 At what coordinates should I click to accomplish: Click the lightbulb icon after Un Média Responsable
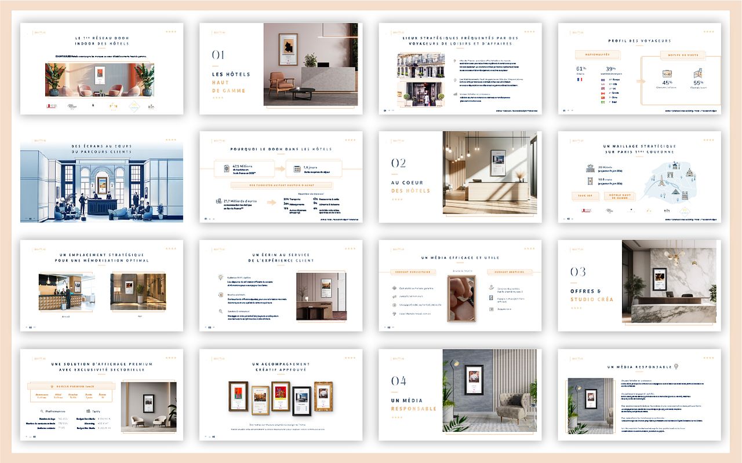pyautogui.click(x=676, y=366)
